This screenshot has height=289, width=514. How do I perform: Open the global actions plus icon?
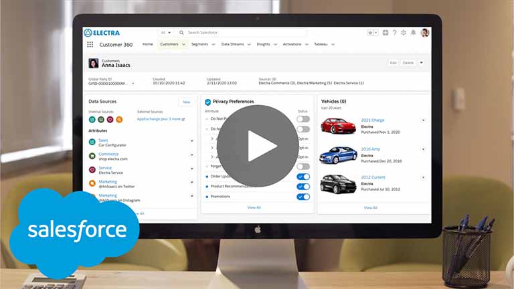point(385,32)
